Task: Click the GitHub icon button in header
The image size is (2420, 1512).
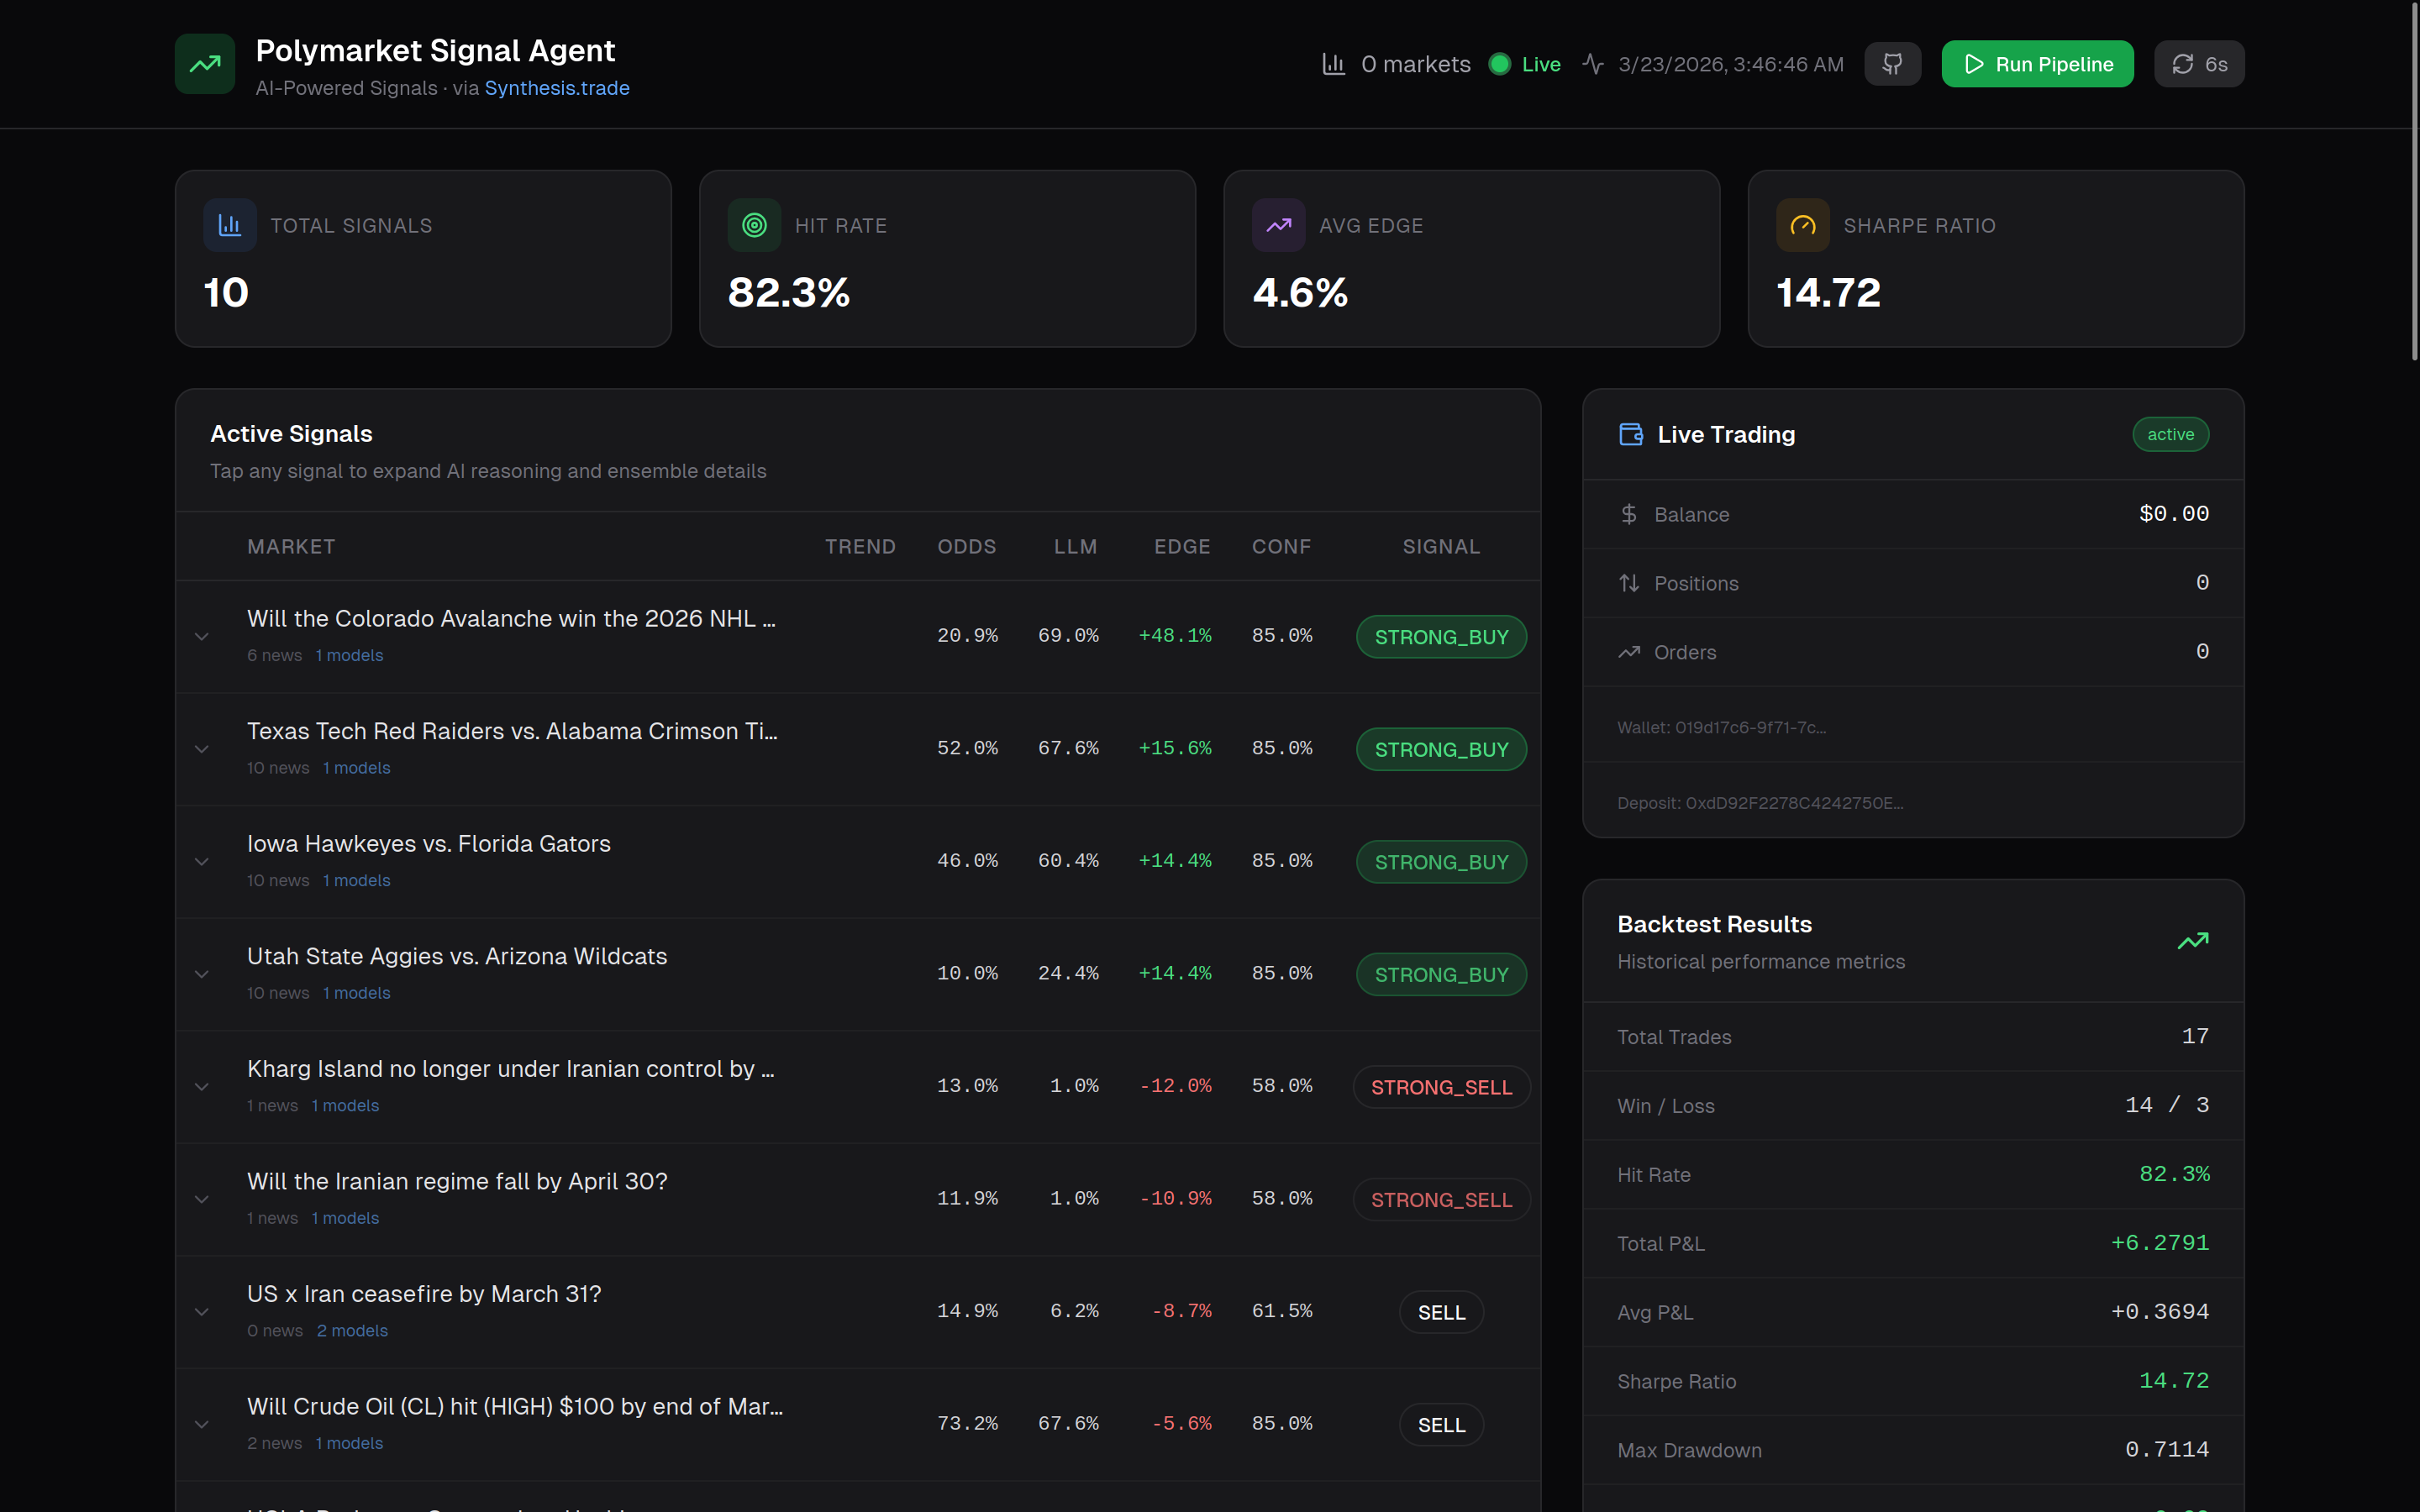Action: (1892, 64)
